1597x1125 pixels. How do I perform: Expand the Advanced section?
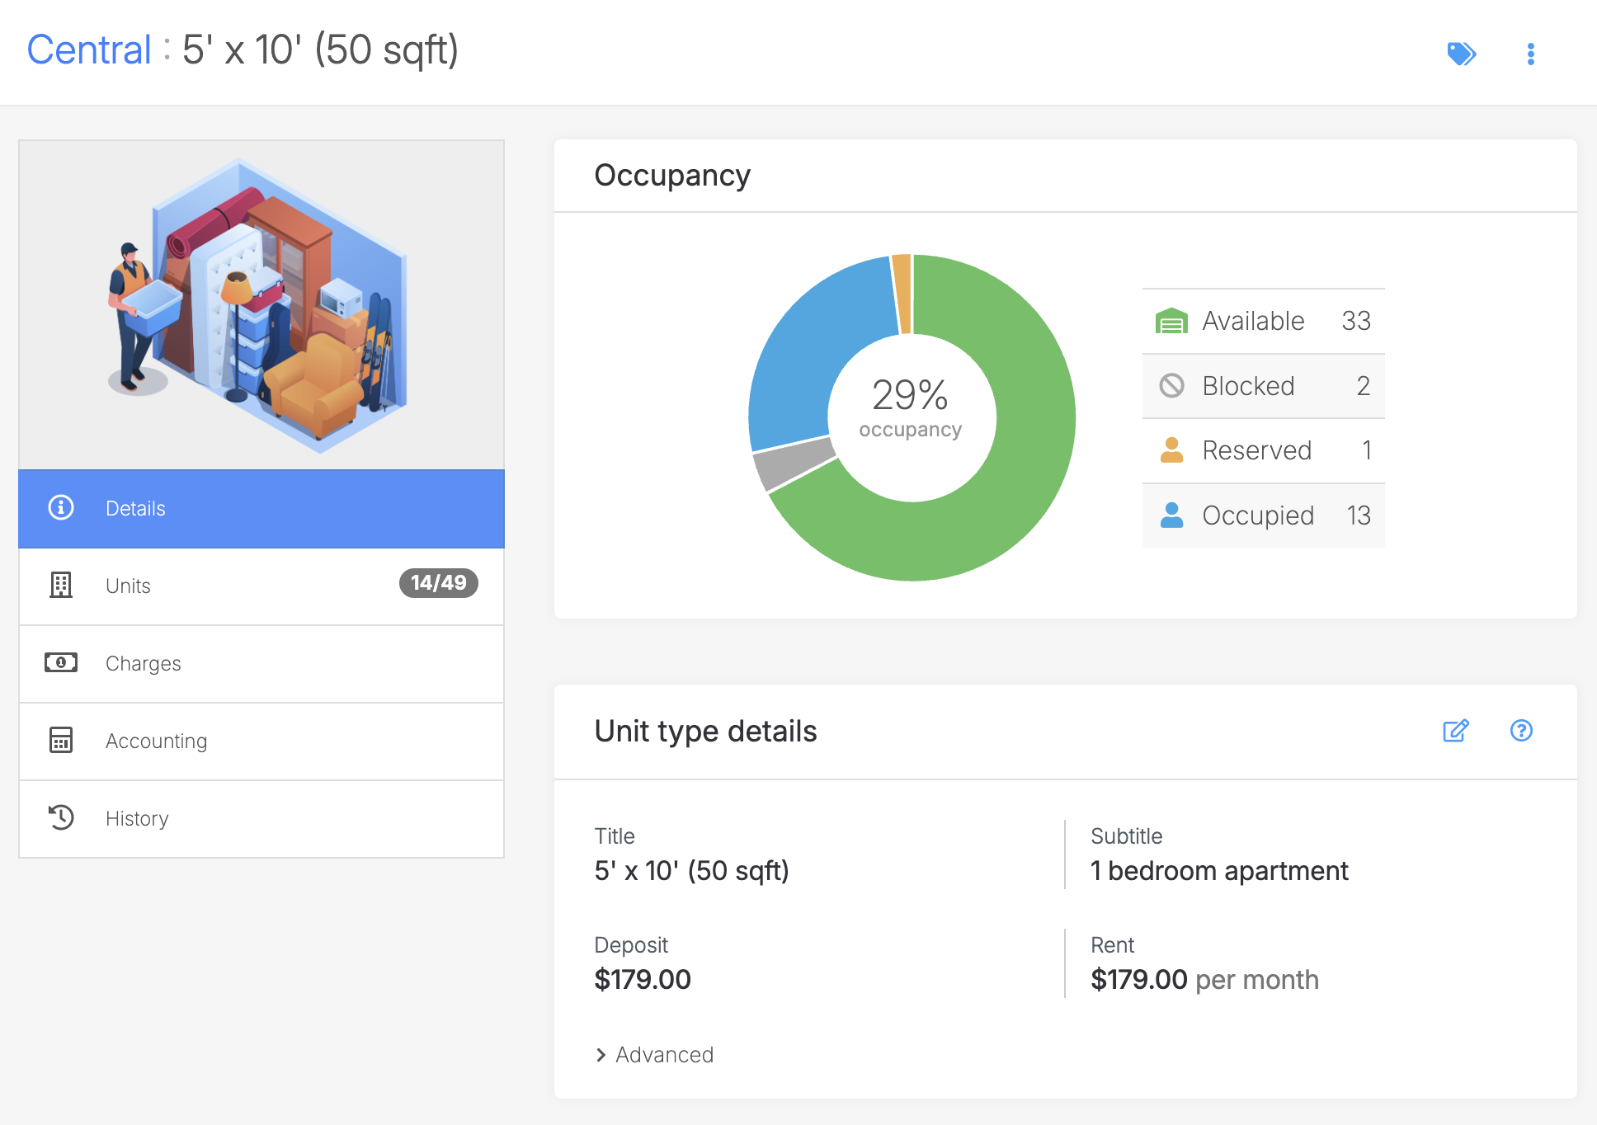pyautogui.click(x=664, y=1055)
